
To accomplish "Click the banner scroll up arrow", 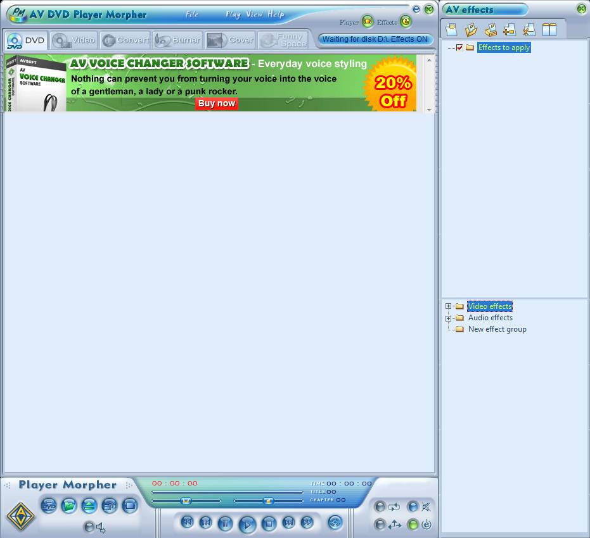I will point(429,59).
